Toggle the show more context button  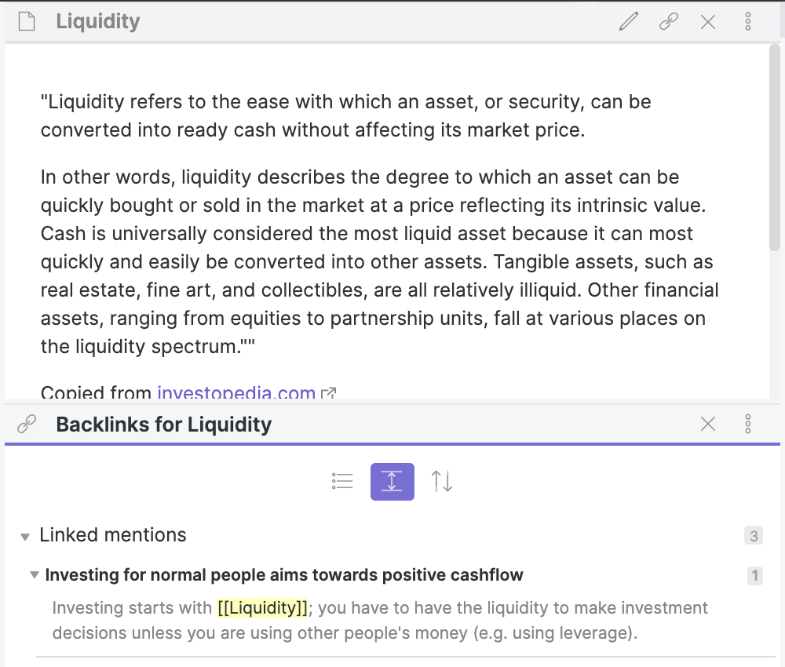tap(392, 481)
